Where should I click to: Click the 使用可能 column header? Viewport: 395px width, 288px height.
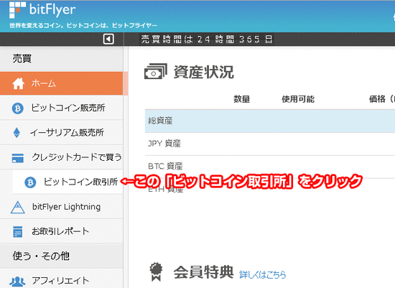[x=298, y=99]
